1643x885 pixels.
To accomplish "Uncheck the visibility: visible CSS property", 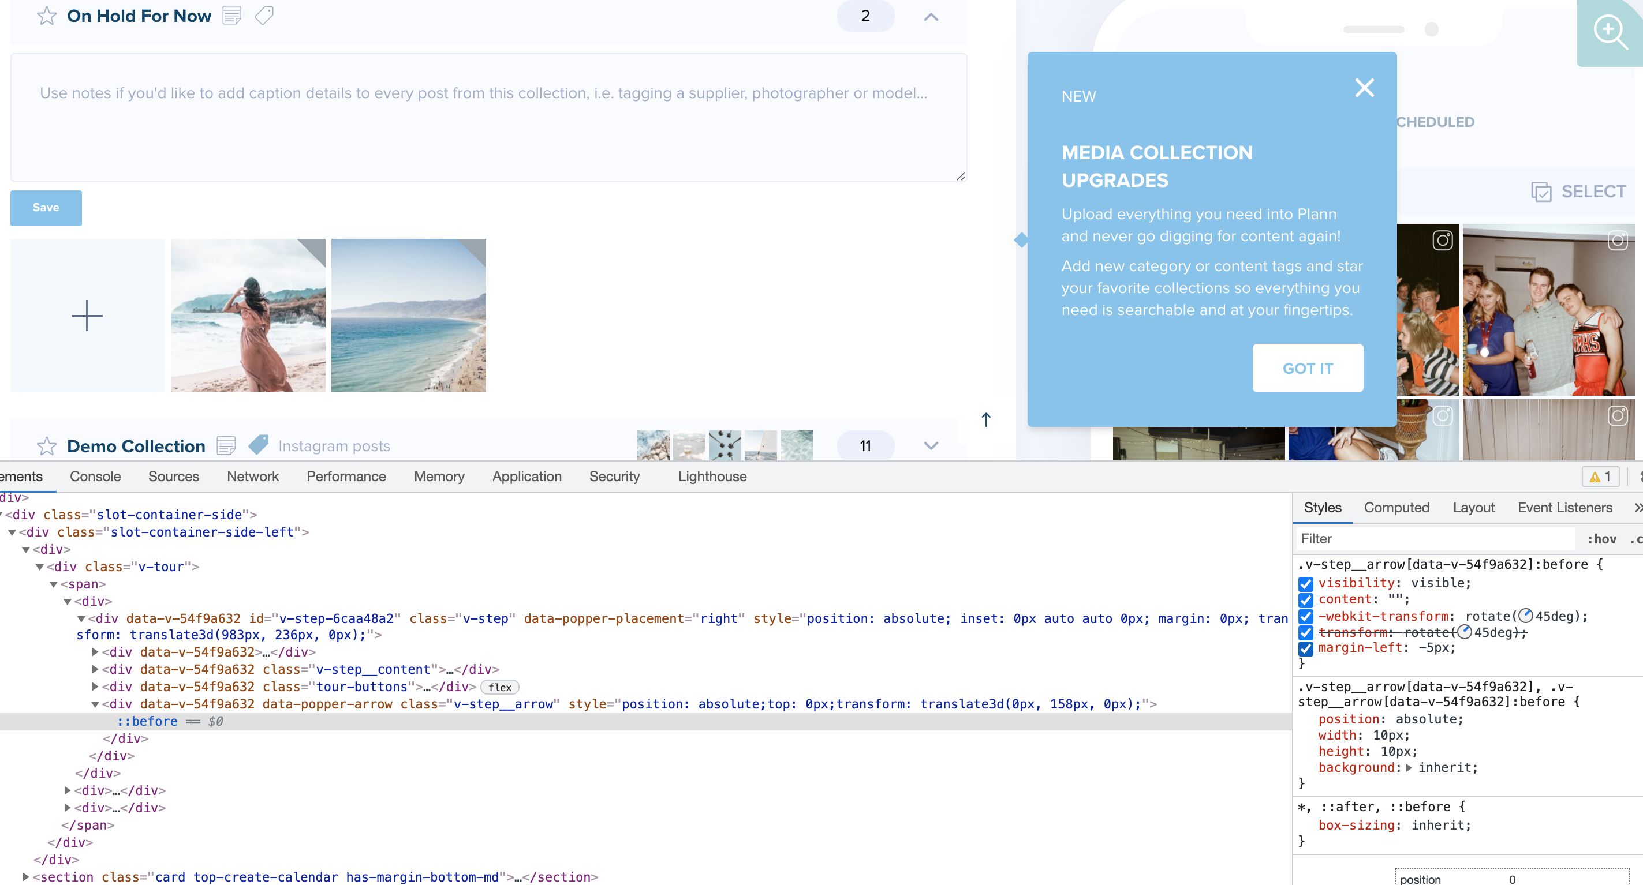I will (1306, 584).
